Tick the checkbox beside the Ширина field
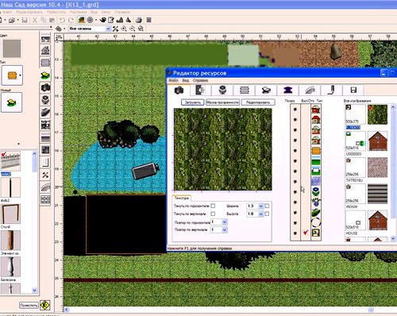This screenshot has width=397, height=316. (x=267, y=206)
